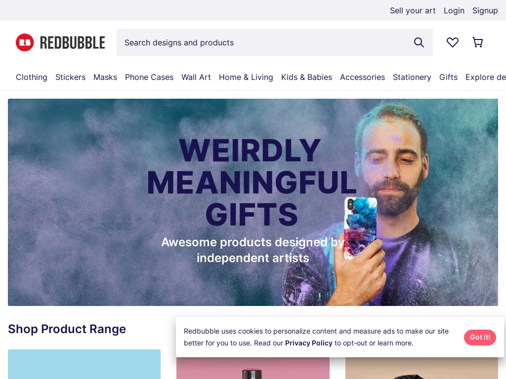Image resolution: width=506 pixels, height=379 pixels.
Task: Go to the Wall Art category
Action: point(196,77)
